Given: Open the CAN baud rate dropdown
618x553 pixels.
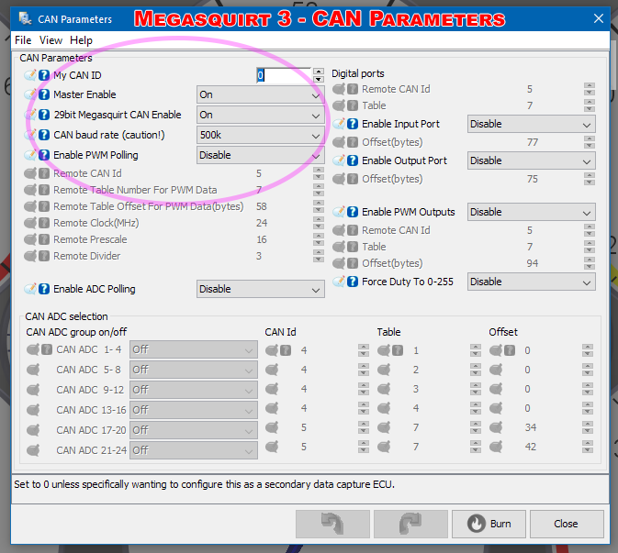Looking at the screenshot, I should (261, 135).
